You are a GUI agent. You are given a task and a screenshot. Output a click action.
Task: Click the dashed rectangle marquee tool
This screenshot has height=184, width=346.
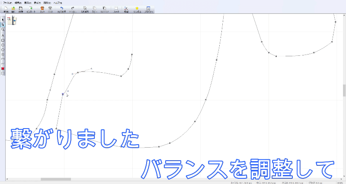[x=3, y=73]
